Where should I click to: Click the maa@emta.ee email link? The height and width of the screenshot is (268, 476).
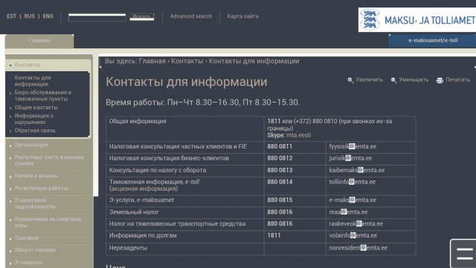point(348,212)
